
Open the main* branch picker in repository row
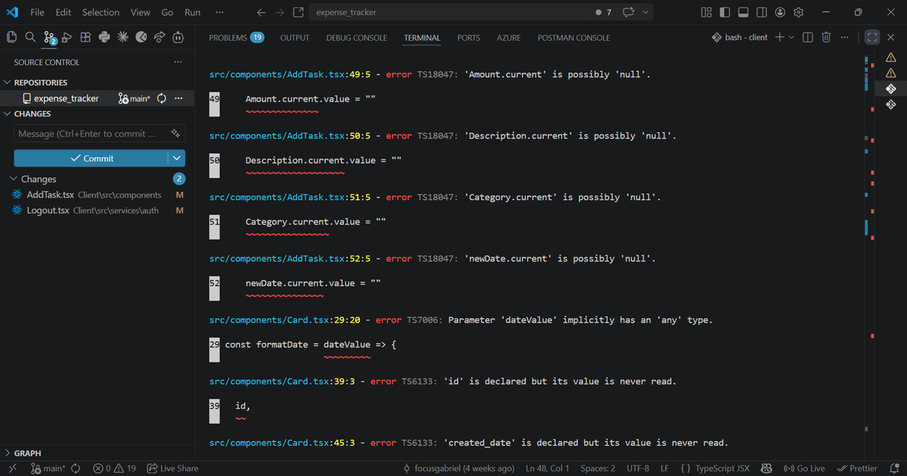[x=135, y=98]
